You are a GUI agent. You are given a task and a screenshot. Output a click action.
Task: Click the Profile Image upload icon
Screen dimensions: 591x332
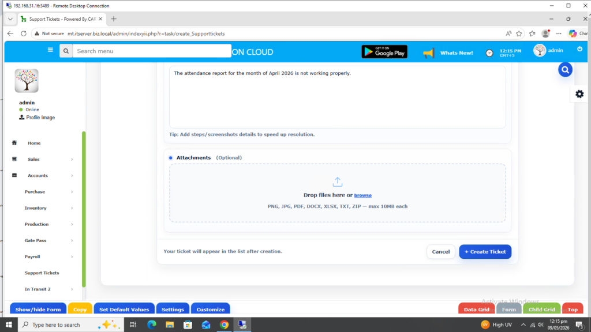coord(22,118)
